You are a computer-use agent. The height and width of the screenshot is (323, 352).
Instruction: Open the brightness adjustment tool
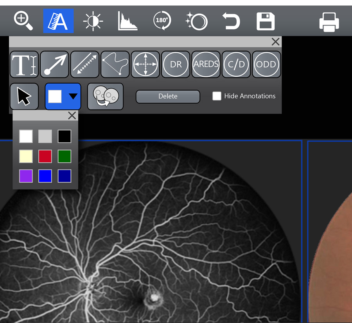coord(93,21)
